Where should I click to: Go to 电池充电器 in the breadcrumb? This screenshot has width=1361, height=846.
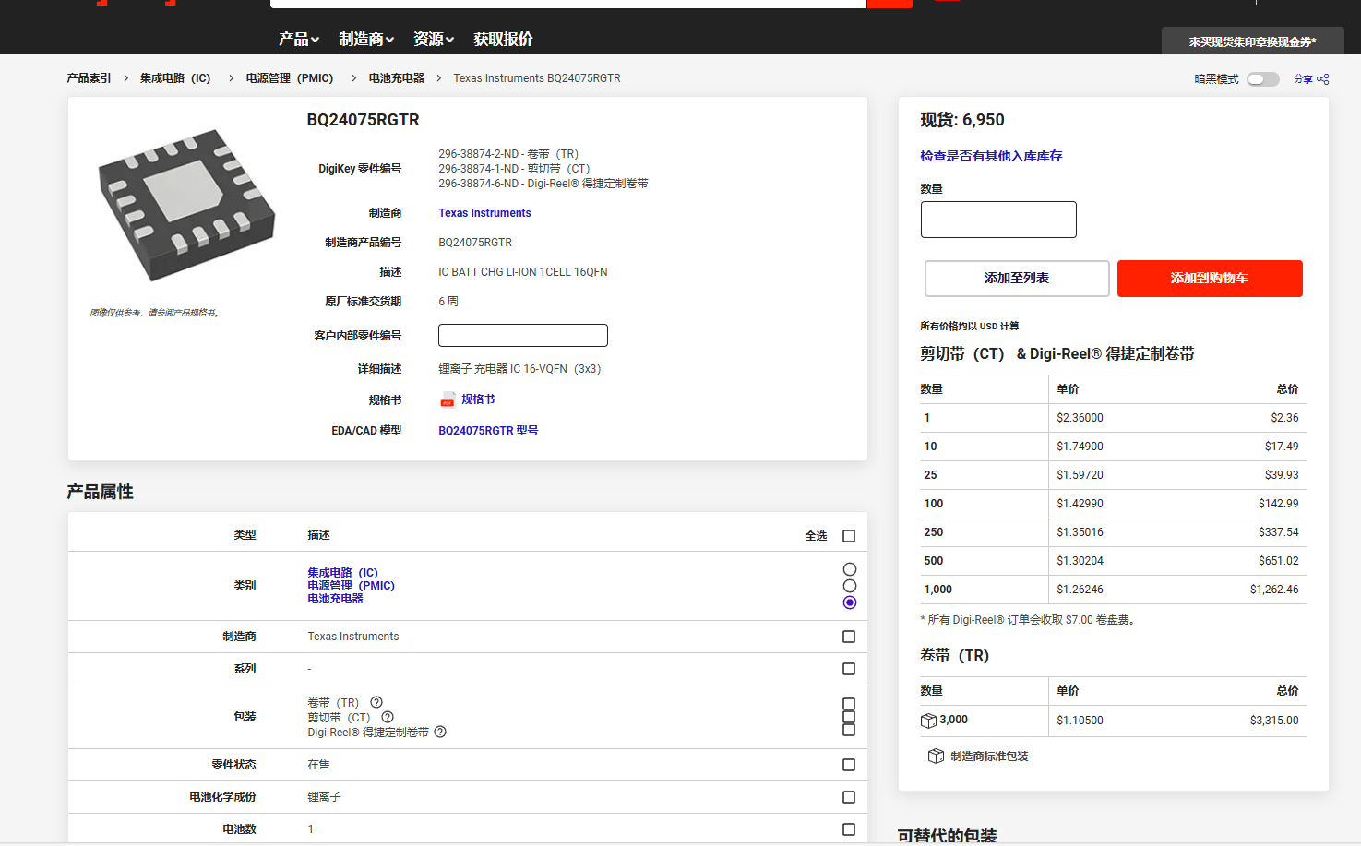396,78
